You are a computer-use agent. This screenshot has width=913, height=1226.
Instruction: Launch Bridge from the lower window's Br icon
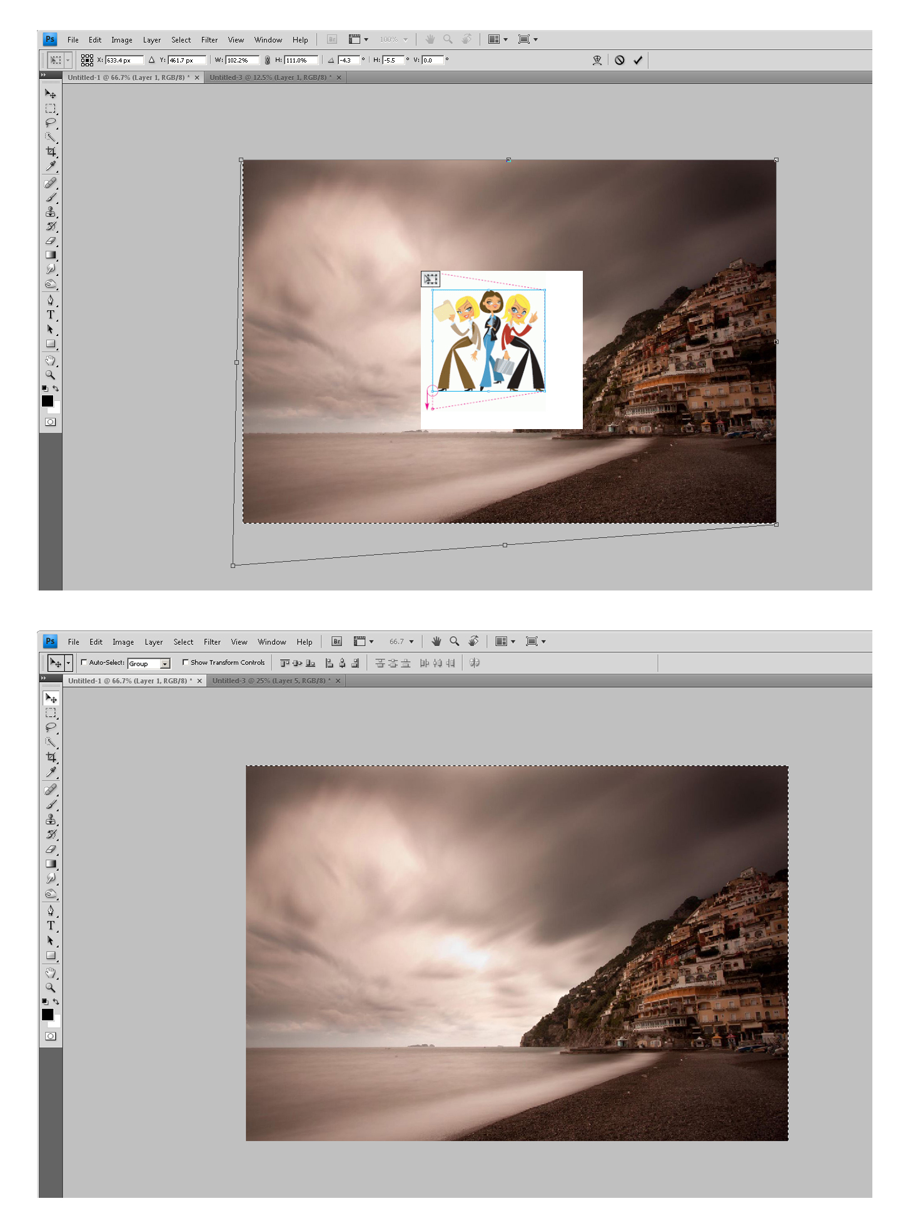336,641
